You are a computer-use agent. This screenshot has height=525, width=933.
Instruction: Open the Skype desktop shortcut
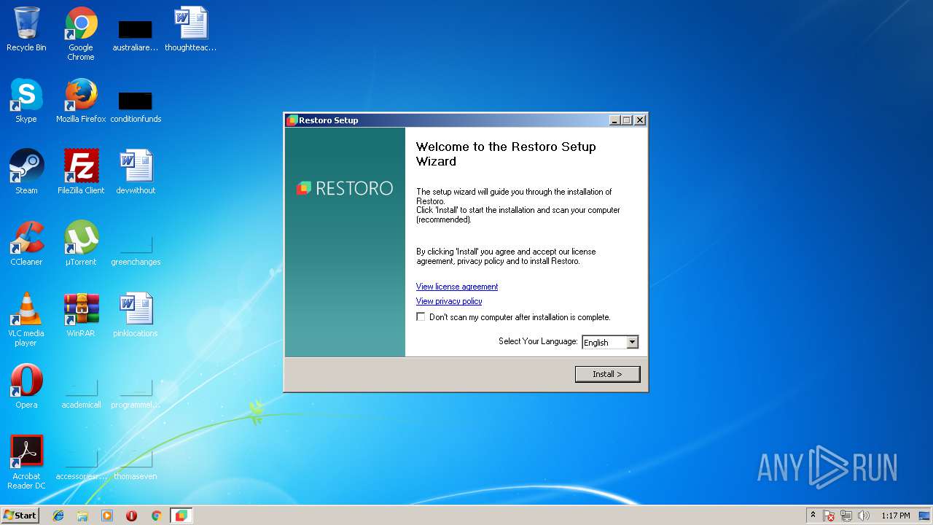click(26, 101)
